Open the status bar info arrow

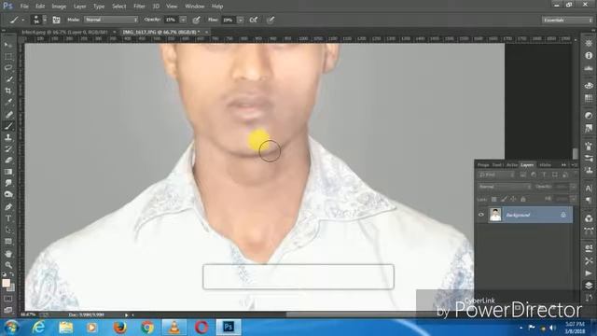pos(127,315)
